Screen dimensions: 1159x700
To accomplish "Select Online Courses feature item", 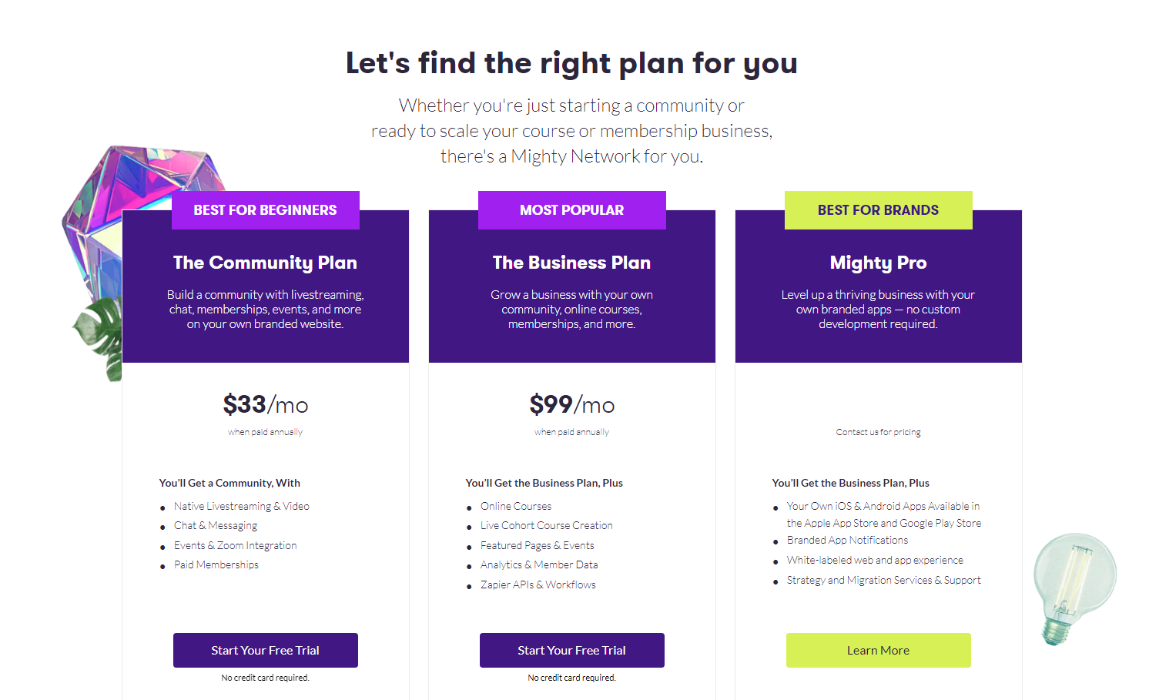I will pyautogui.click(x=515, y=506).
